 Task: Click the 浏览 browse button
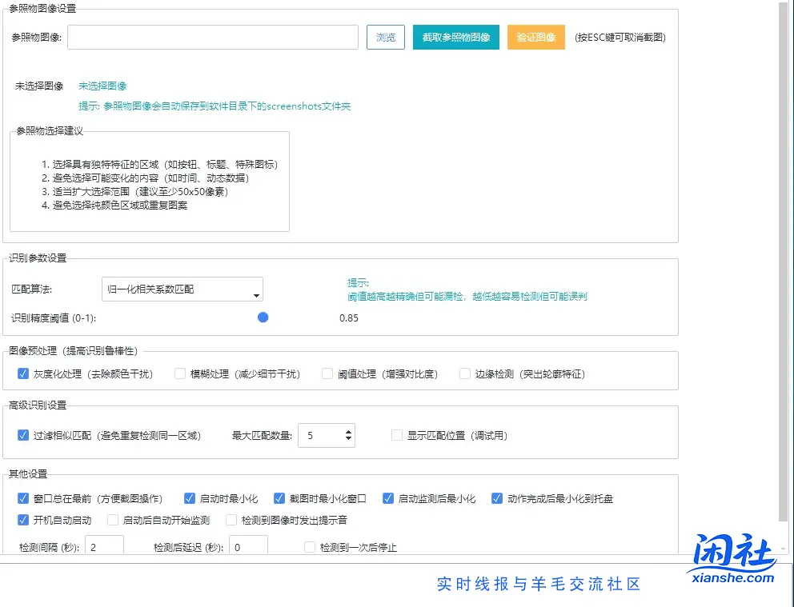coord(385,38)
